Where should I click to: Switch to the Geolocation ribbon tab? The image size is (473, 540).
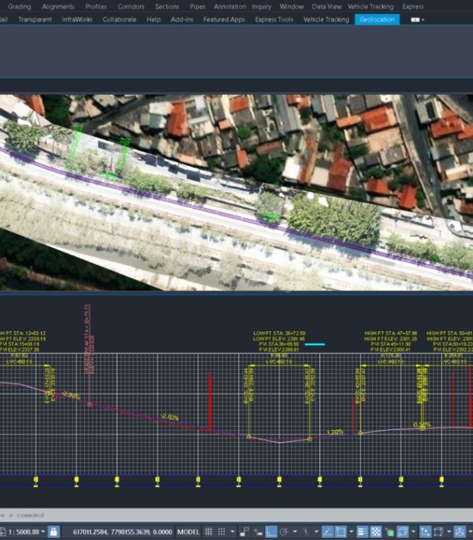point(376,20)
